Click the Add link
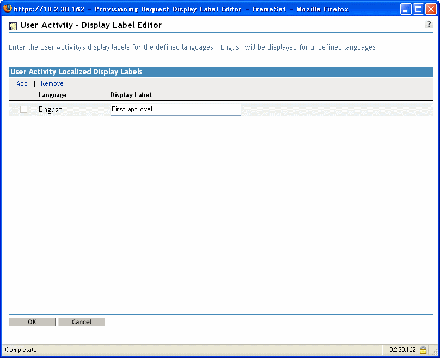The width and height of the screenshot is (440, 358). point(22,83)
